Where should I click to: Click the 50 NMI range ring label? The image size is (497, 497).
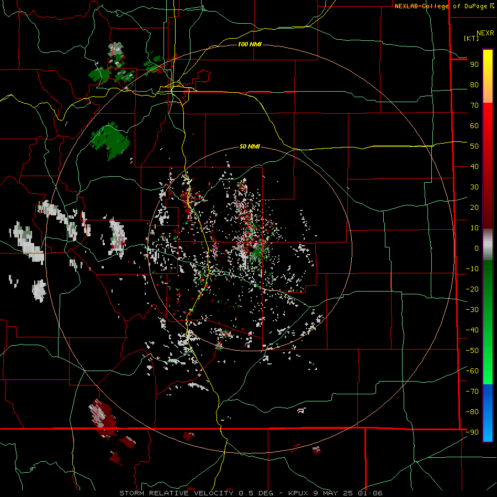tap(250, 146)
